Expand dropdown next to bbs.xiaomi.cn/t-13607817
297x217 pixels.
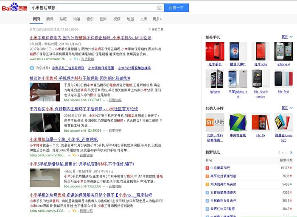(104, 100)
